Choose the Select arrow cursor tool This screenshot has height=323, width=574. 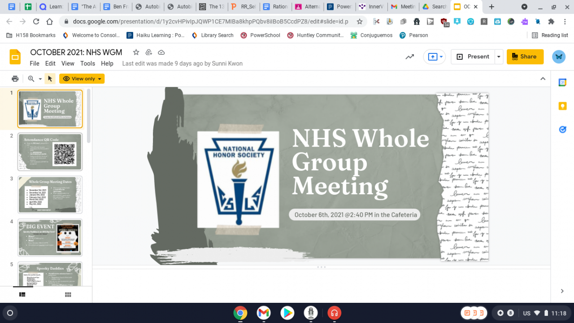(x=50, y=79)
